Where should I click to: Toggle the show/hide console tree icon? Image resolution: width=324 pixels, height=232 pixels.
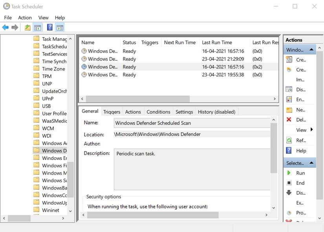point(38,27)
